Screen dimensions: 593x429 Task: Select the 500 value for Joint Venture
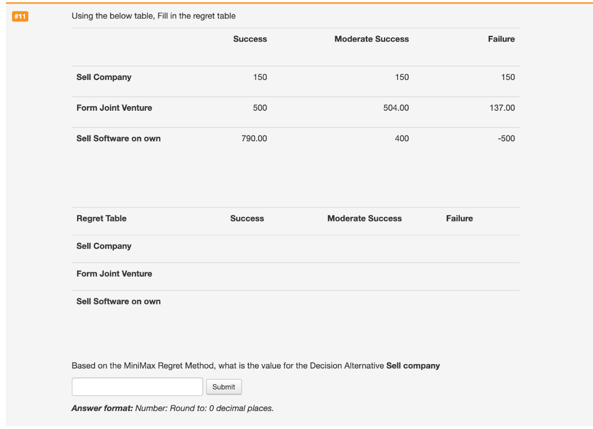(x=260, y=108)
